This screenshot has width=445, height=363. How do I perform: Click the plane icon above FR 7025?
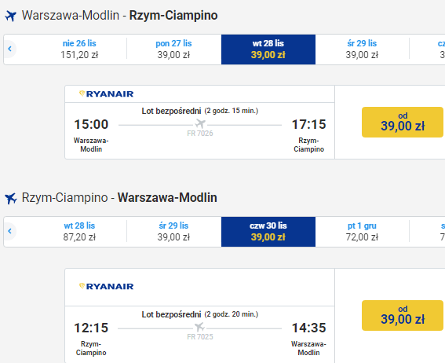tap(199, 327)
